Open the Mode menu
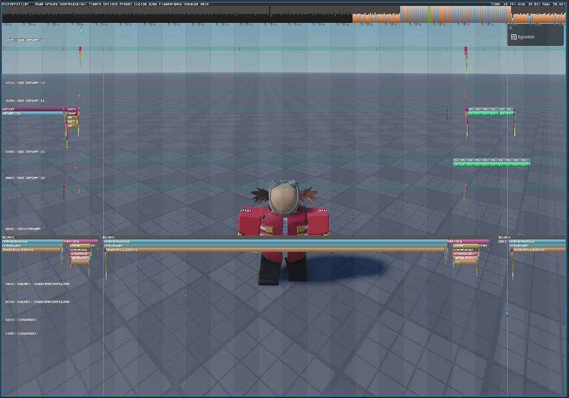The image size is (569, 398). [39, 3]
